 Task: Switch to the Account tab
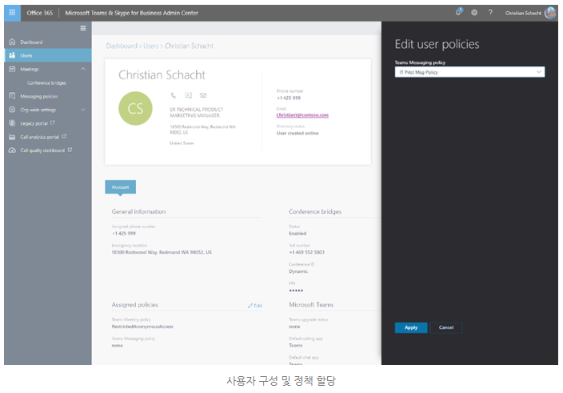point(120,186)
